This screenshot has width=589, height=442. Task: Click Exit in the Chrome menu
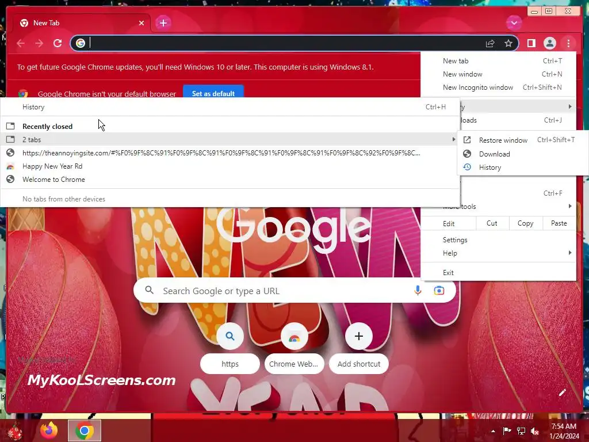point(498,272)
